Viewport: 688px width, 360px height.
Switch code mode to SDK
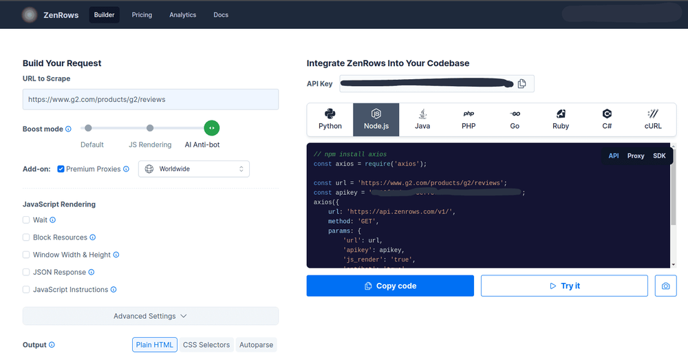pyautogui.click(x=659, y=156)
